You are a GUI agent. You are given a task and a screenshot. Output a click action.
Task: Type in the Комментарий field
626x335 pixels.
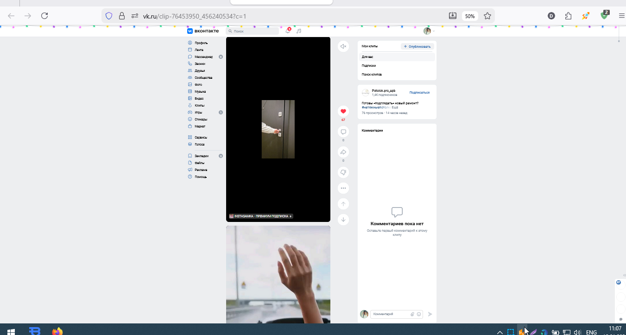pyautogui.click(x=390, y=314)
